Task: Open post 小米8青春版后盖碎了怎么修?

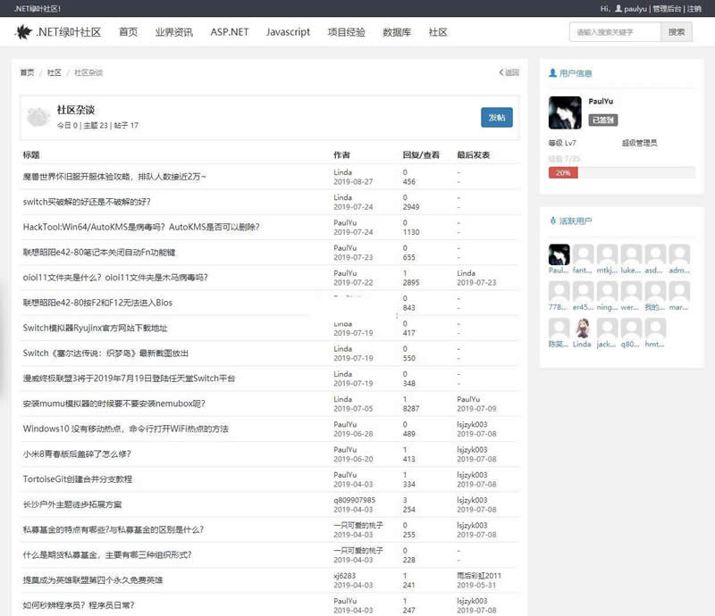Action: click(77, 454)
